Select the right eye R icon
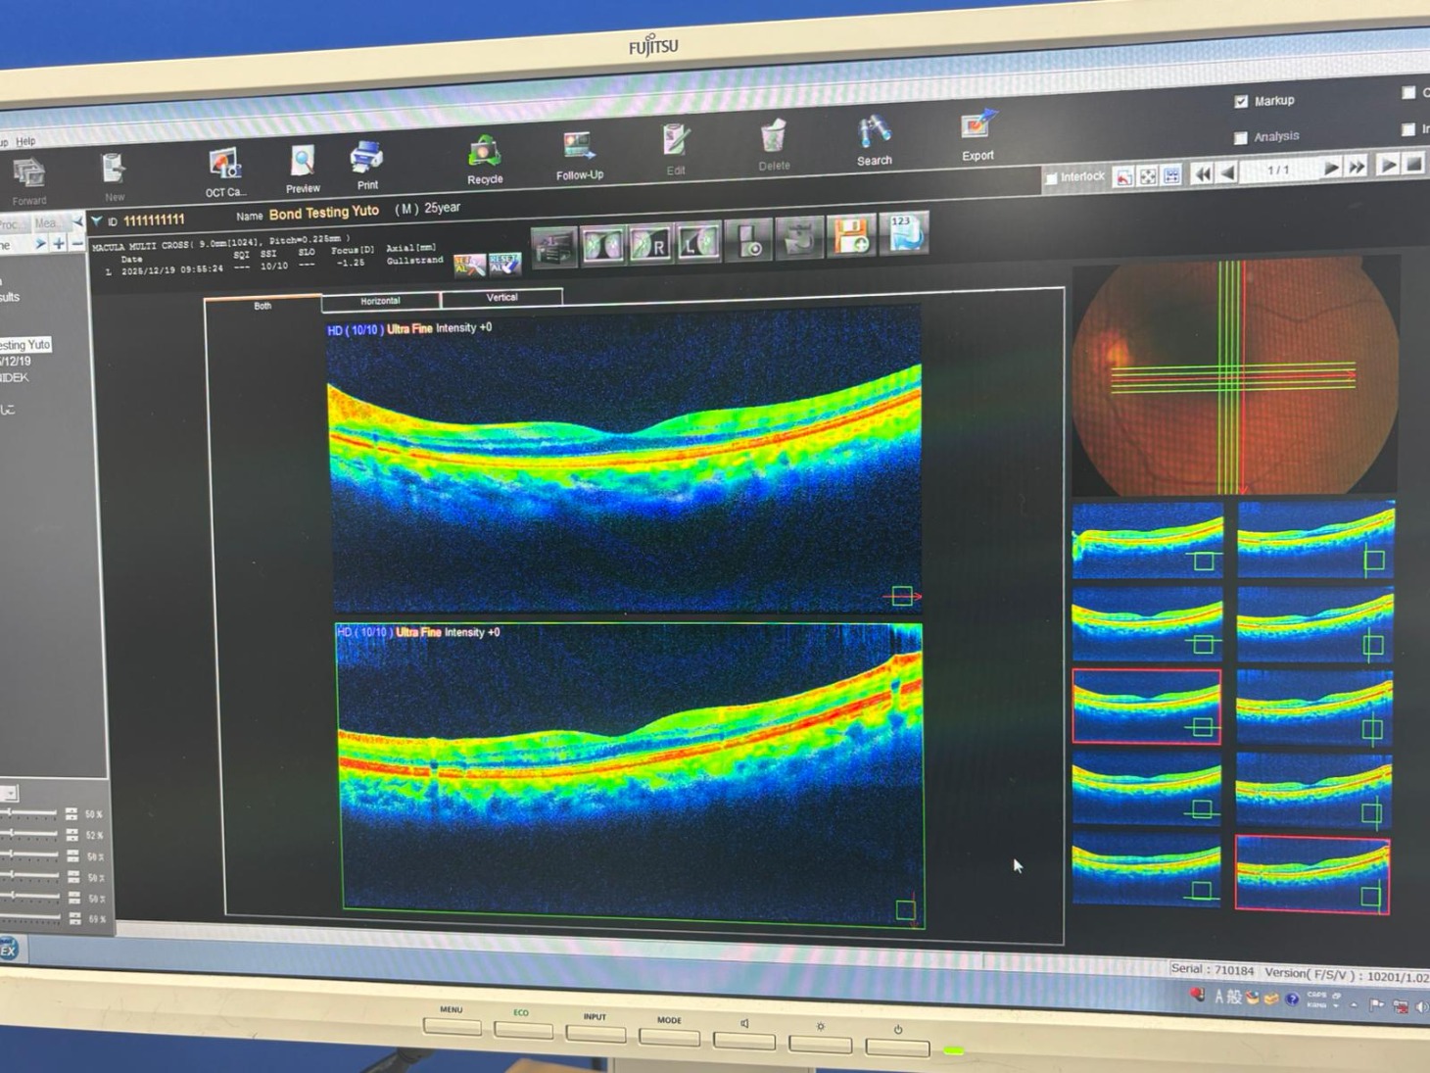Screen dimensions: 1430x1073 [x=650, y=244]
